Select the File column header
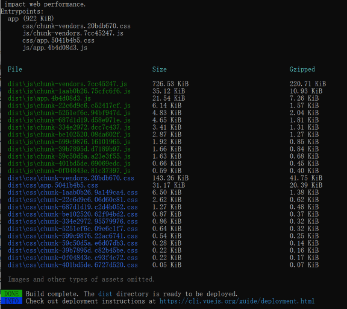The image size is (347, 309). pyautogui.click(x=15, y=69)
